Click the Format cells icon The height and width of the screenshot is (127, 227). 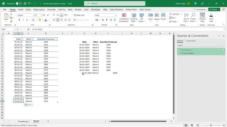coord(163,15)
